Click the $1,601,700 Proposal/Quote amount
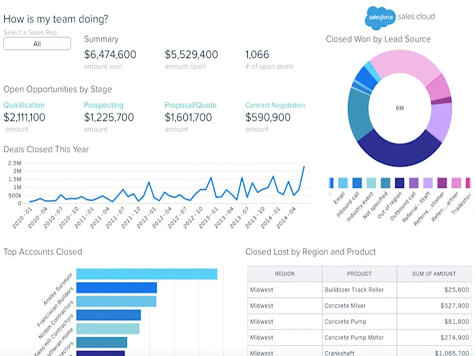This screenshot has width=475, height=356. tap(188, 117)
